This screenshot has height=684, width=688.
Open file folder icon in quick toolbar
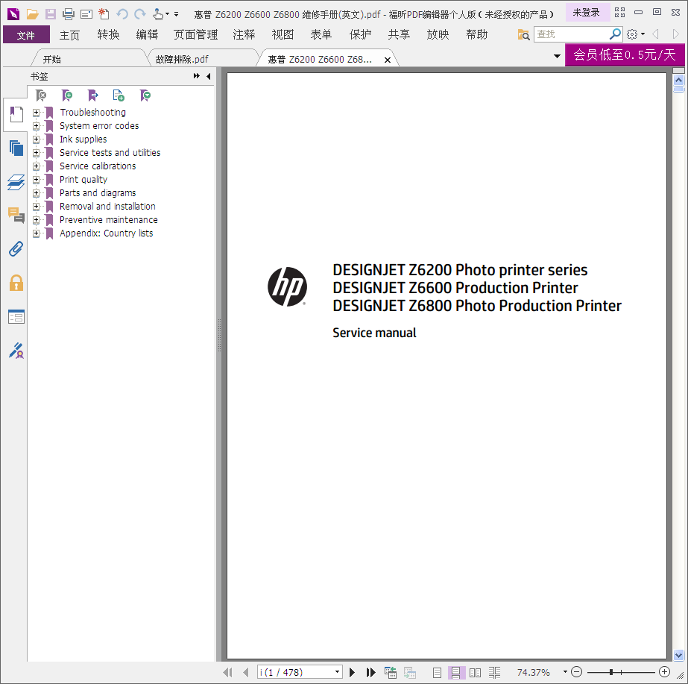tap(32, 14)
